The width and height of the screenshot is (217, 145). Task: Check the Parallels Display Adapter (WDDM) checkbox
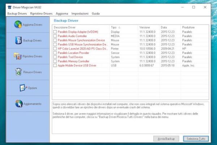[55, 32]
